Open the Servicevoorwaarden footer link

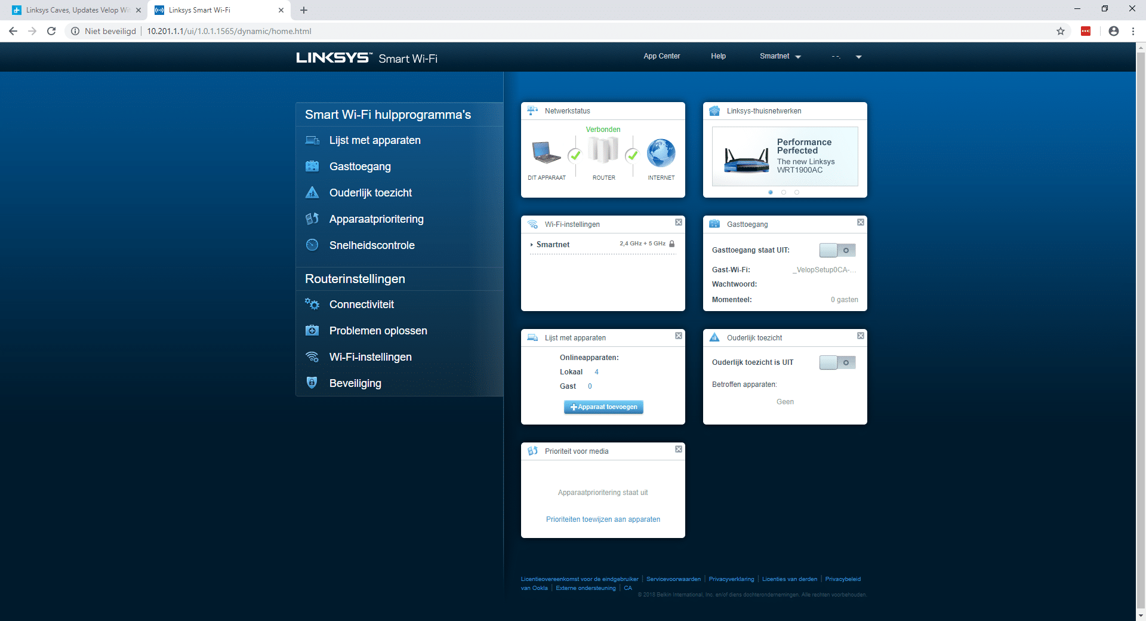pos(673,579)
